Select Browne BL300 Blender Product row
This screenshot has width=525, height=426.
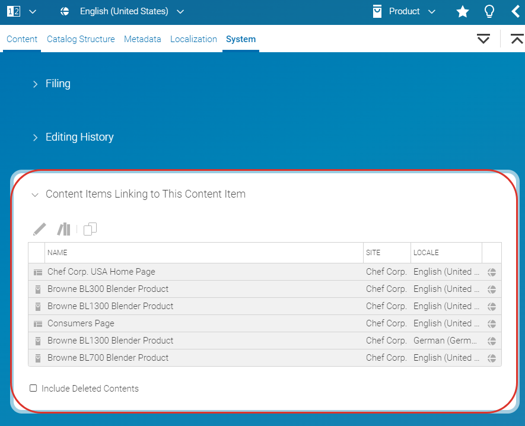coord(108,289)
